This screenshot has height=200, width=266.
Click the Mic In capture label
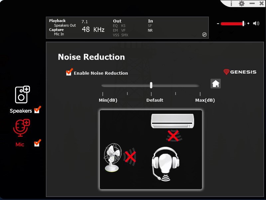[59, 34]
